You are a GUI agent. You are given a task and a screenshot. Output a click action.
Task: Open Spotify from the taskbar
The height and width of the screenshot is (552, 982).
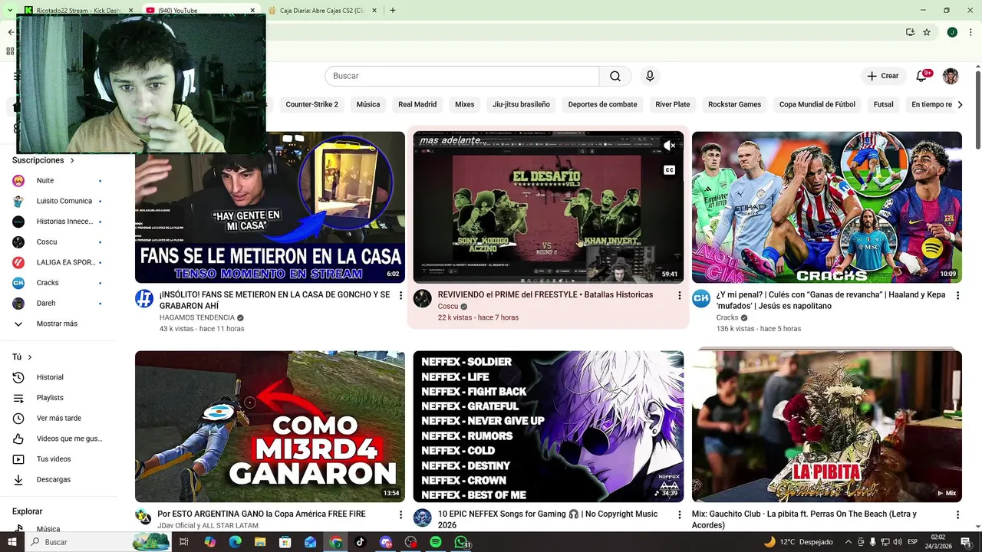click(x=436, y=542)
